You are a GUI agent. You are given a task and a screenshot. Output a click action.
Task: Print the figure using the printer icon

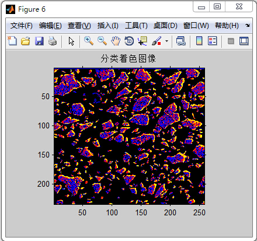coord(53,41)
